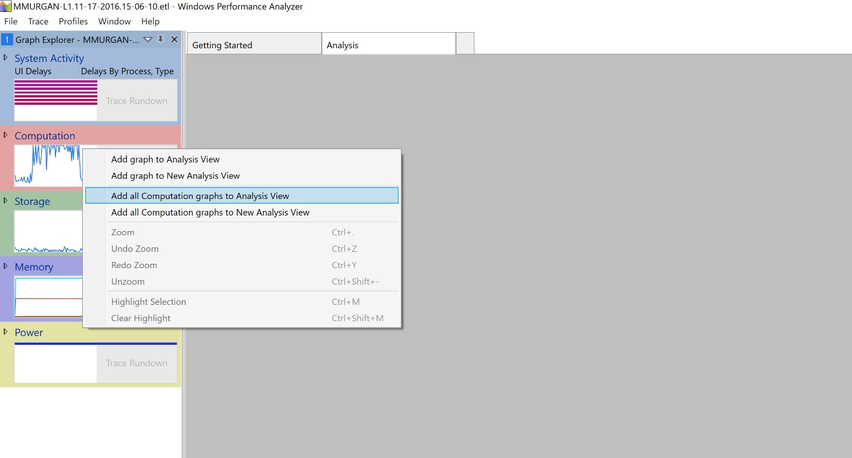Expand the Memory group
The height and width of the screenshot is (458, 852).
6,266
